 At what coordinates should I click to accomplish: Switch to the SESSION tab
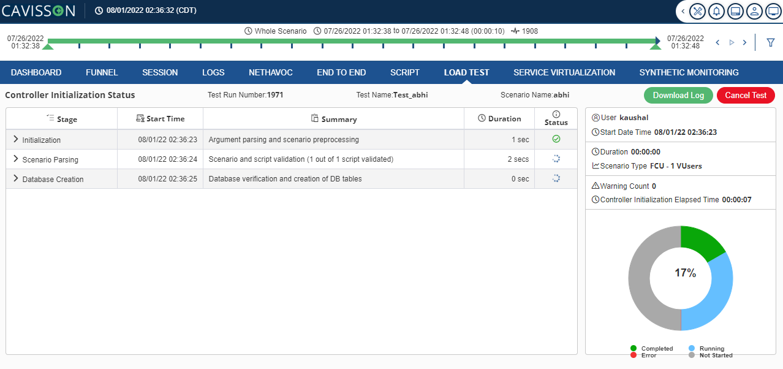click(x=160, y=72)
